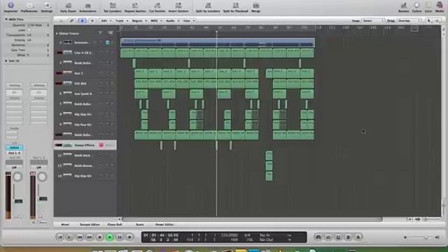Screen dimensions: 448x252
Task: Open the Track dropdown menu in arrange area
Action: pyautogui.click(x=121, y=20)
